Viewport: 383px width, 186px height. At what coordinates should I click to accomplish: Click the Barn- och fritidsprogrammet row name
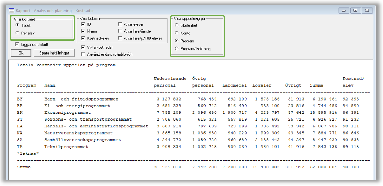pos(81,99)
